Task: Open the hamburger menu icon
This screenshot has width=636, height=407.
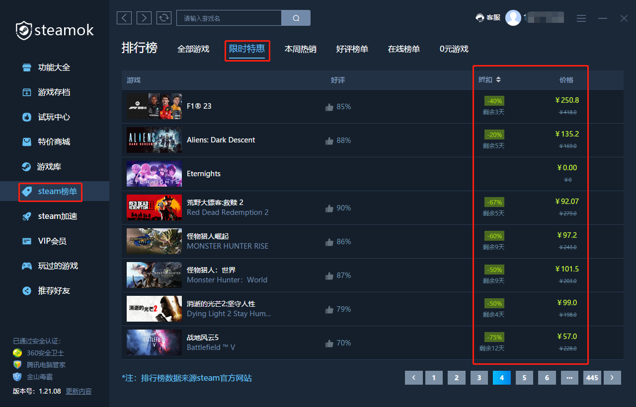Action: [581, 18]
